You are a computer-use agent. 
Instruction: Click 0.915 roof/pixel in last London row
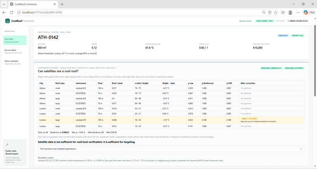114,126
